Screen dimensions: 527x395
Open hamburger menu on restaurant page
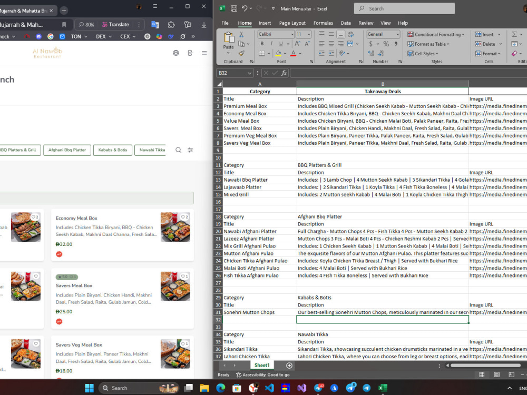pos(204,53)
